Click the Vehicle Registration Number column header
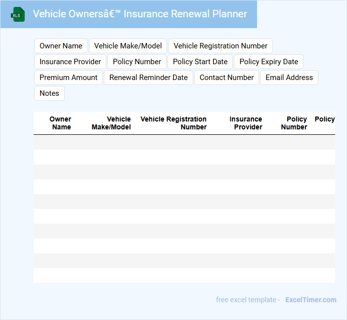Image resolution: width=347 pixels, height=320 pixels. click(174, 123)
